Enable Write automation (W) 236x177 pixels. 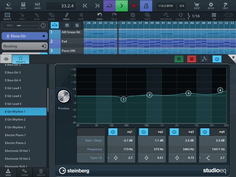(x=191, y=59)
